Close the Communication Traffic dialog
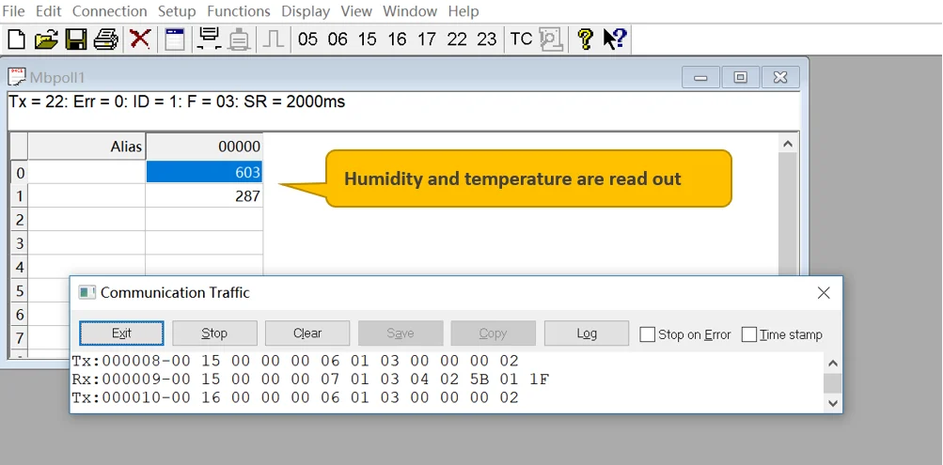The image size is (943, 465). click(824, 292)
